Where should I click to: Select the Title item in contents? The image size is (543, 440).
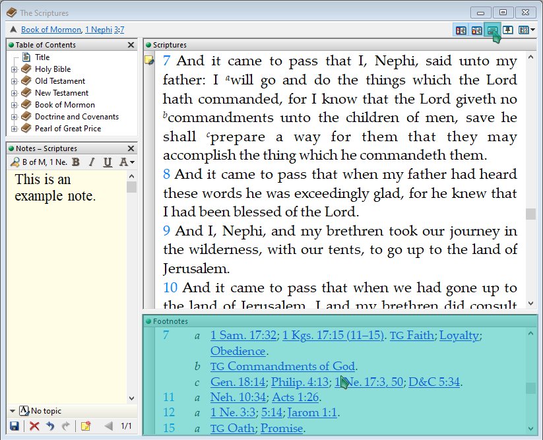42,57
